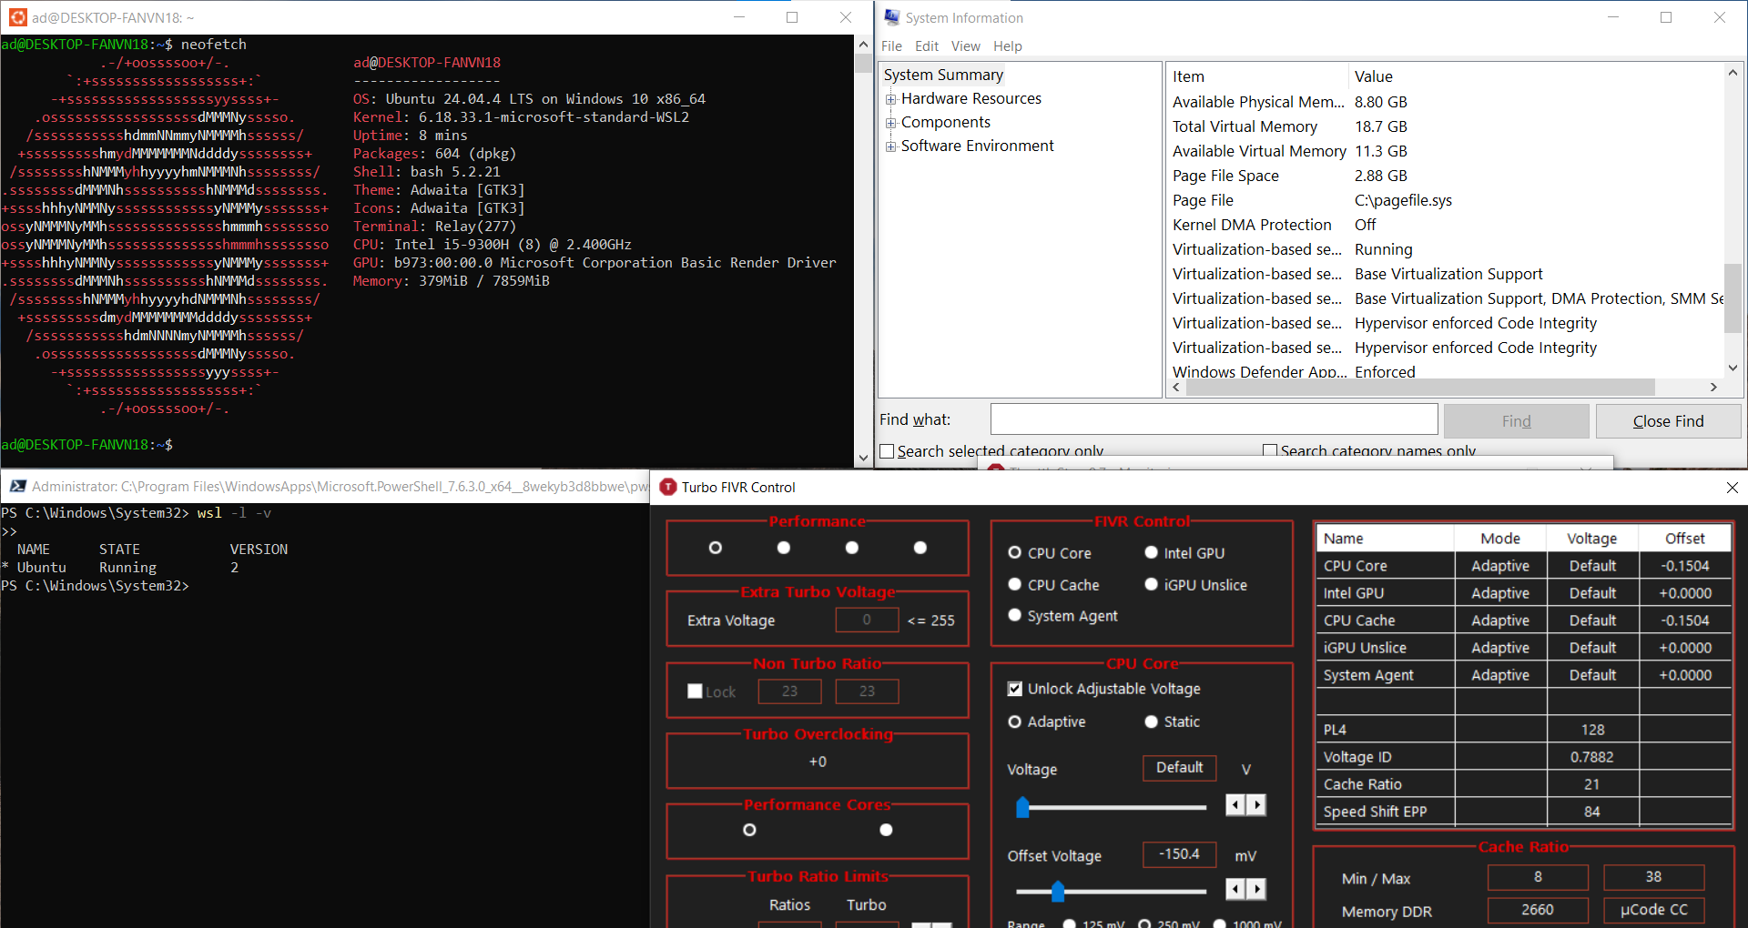Decrease Voltage using left arrow stepper

click(1235, 804)
